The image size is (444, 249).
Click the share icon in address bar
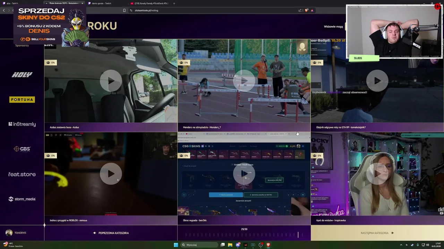click(x=300, y=10)
